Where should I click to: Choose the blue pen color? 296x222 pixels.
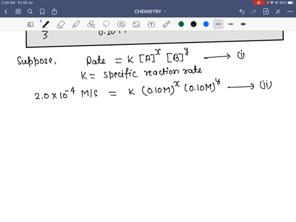click(206, 24)
